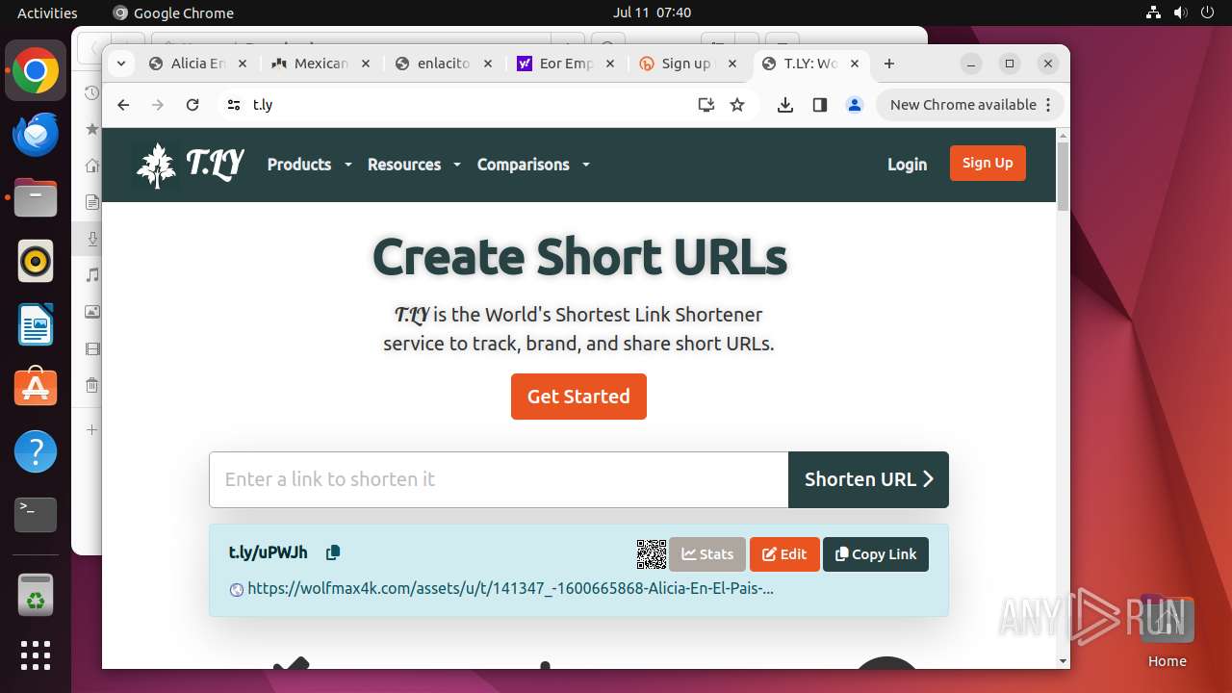Close the enlacito tab
Viewport: 1232px width, 693px height.
488,64
